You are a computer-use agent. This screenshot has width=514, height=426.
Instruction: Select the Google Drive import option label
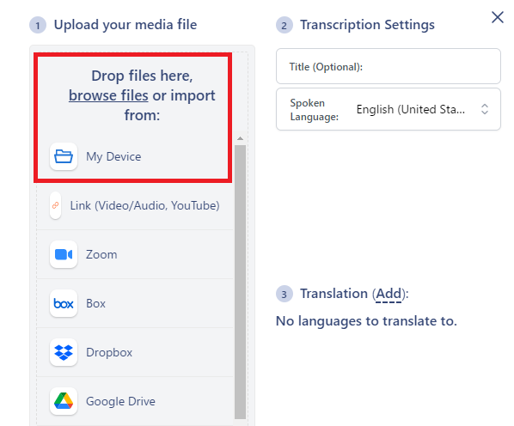pyautogui.click(x=120, y=401)
